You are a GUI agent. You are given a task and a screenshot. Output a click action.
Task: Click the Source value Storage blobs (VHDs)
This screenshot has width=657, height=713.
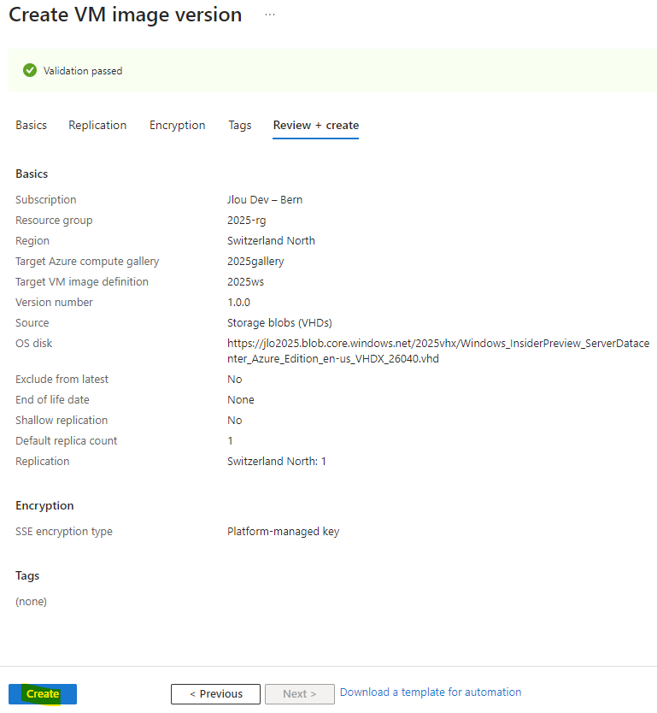click(x=279, y=323)
